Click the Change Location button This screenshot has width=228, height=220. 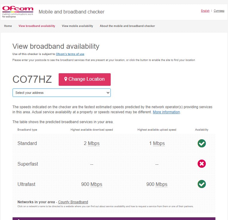click(85, 80)
